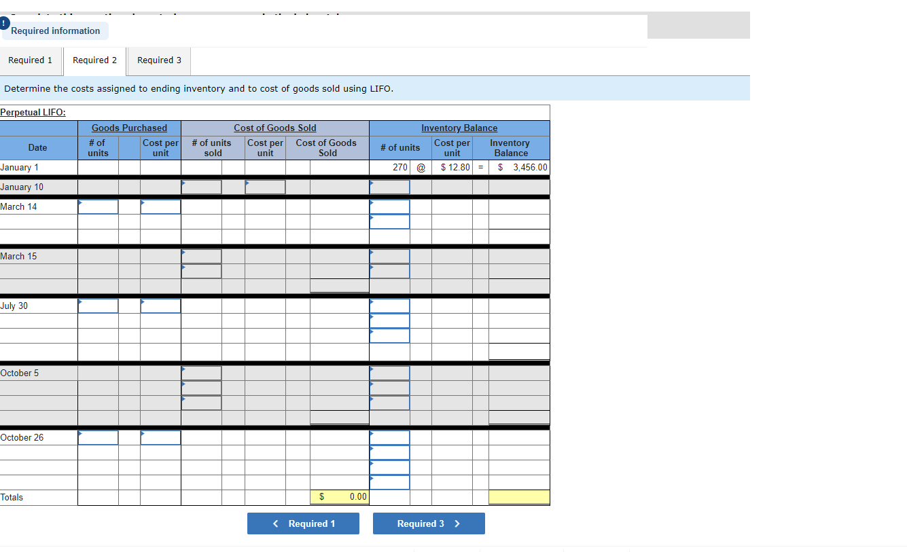The height and width of the screenshot is (552, 907).
Task: Click the October 26 row label
Action: (22, 437)
